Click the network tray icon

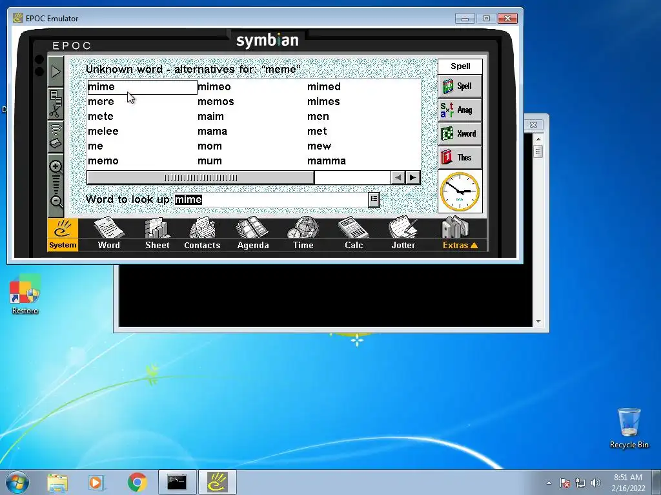(580, 483)
